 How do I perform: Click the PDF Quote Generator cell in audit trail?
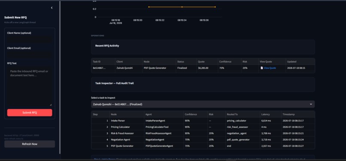[x=127, y=146]
